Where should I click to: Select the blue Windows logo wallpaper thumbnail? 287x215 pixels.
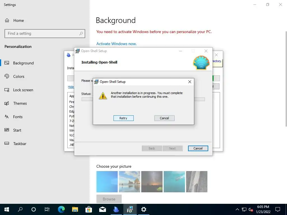tap(107, 181)
